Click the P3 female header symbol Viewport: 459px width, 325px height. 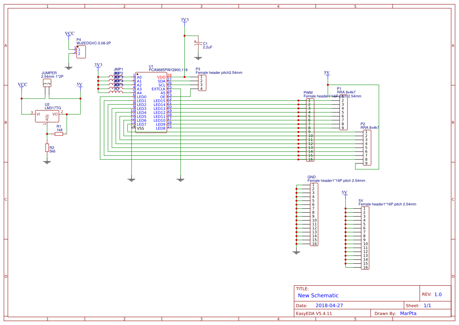click(201, 84)
